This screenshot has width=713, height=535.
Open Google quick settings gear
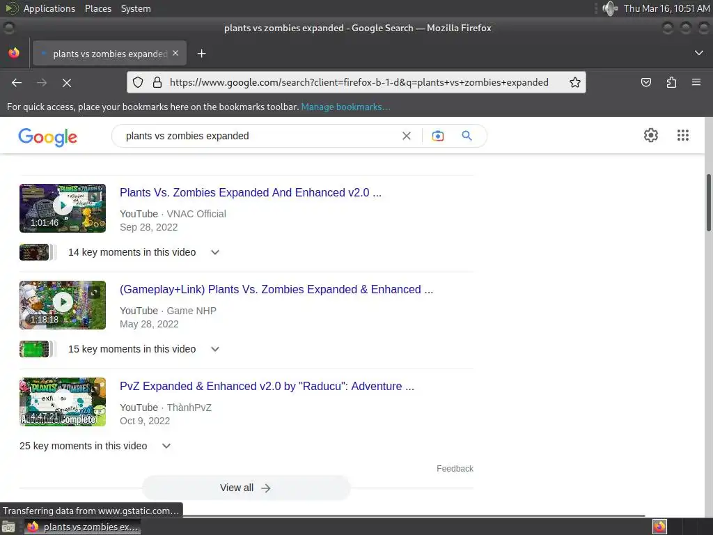pyautogui.click(x=651, y=135)
